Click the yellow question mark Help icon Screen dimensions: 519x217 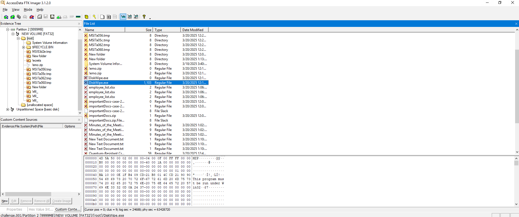pos(144,17)
